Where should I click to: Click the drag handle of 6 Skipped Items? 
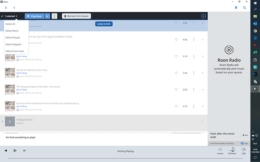[202, 121]
